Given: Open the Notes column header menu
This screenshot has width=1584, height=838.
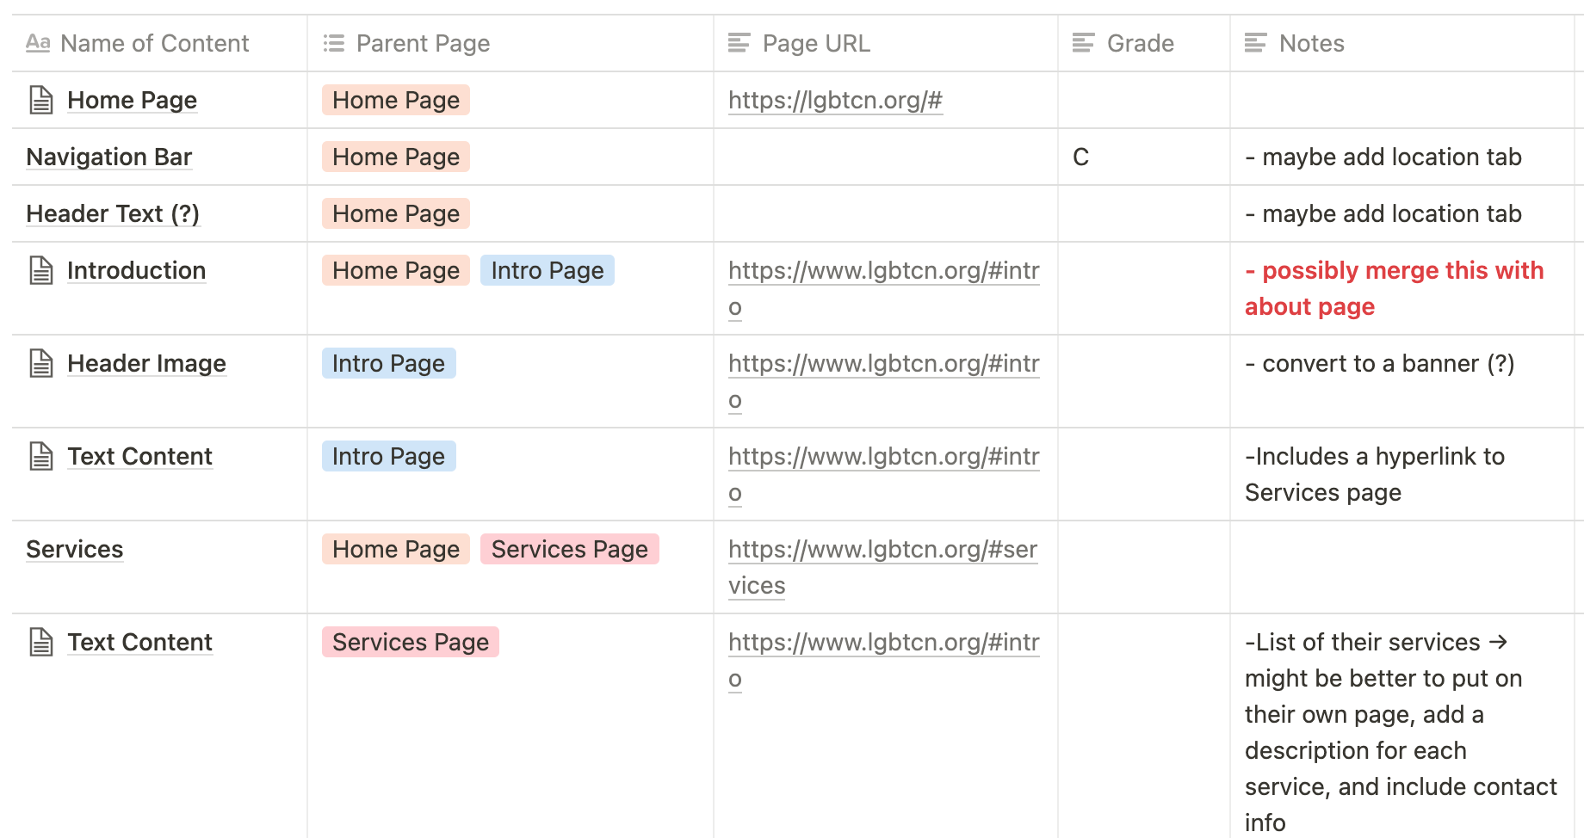Looking at the screenshot, I should click(x=1402, y=43).
